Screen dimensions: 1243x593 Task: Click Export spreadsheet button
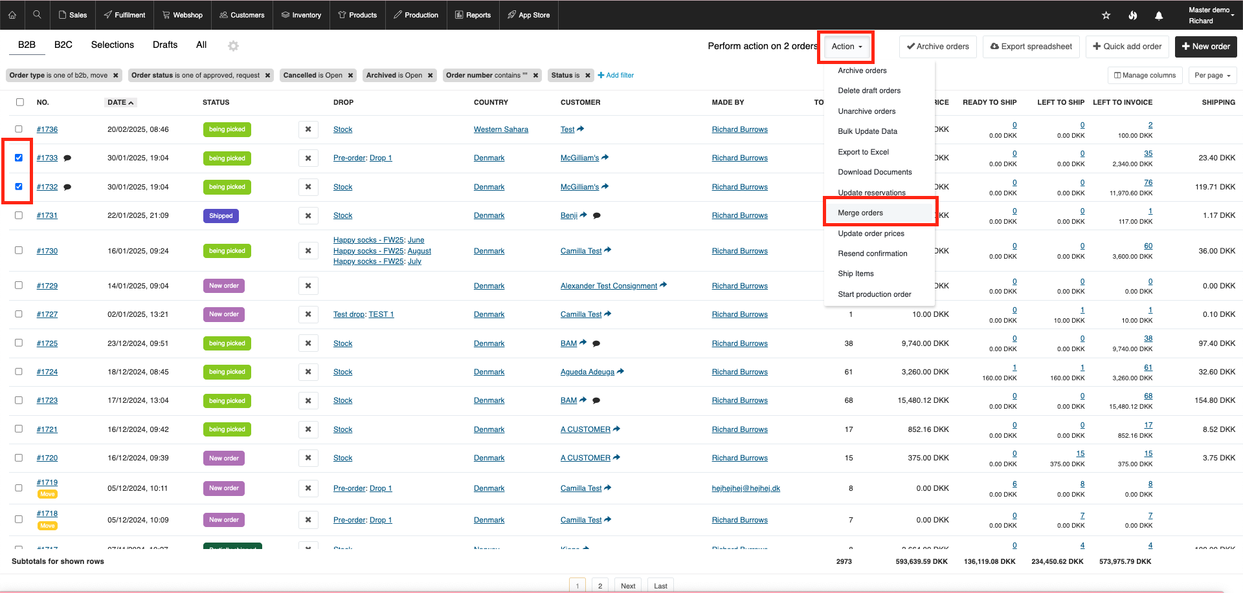pos(1031,47)
